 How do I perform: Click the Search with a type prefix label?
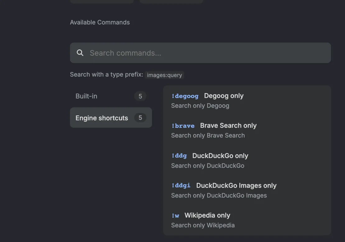107,74
